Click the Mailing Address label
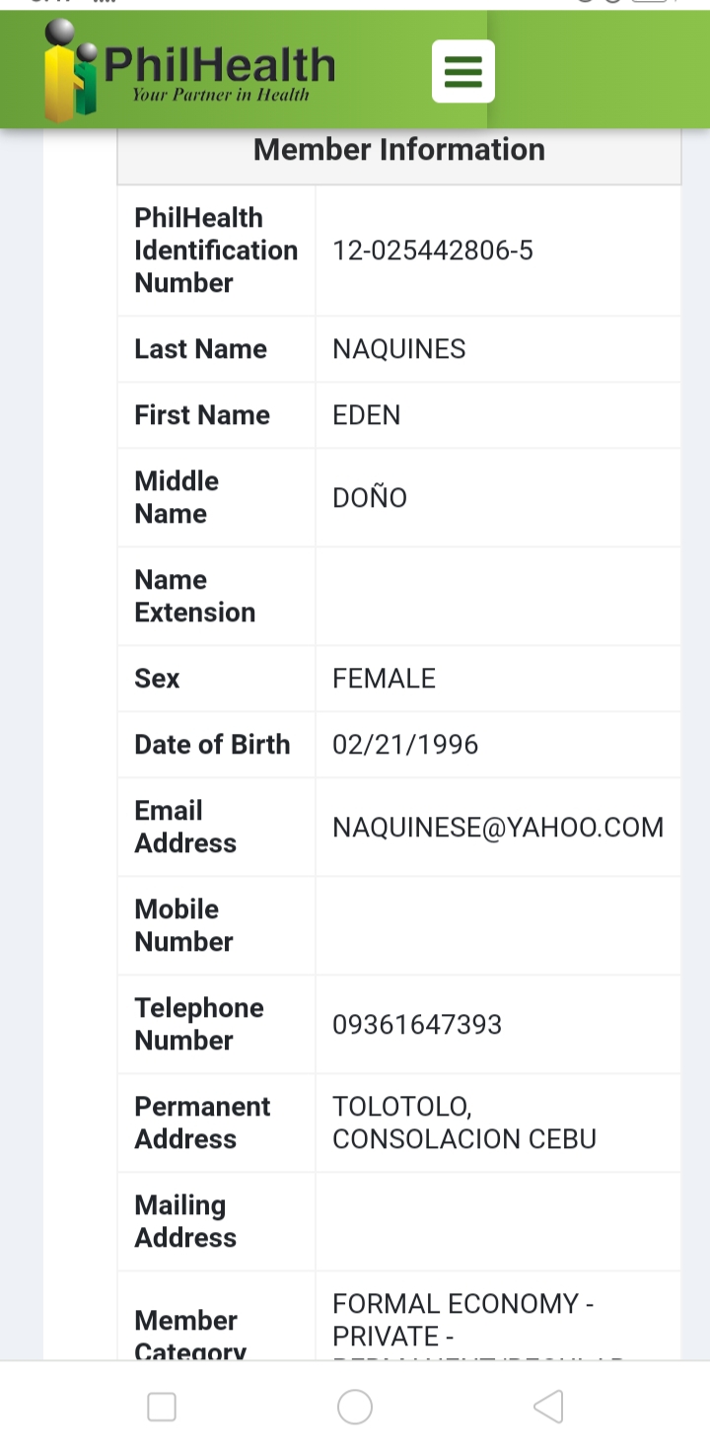 click(185, 1221)
